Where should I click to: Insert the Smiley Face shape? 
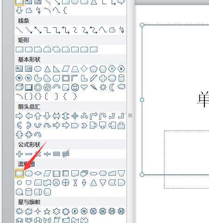(x=75, y=87)
